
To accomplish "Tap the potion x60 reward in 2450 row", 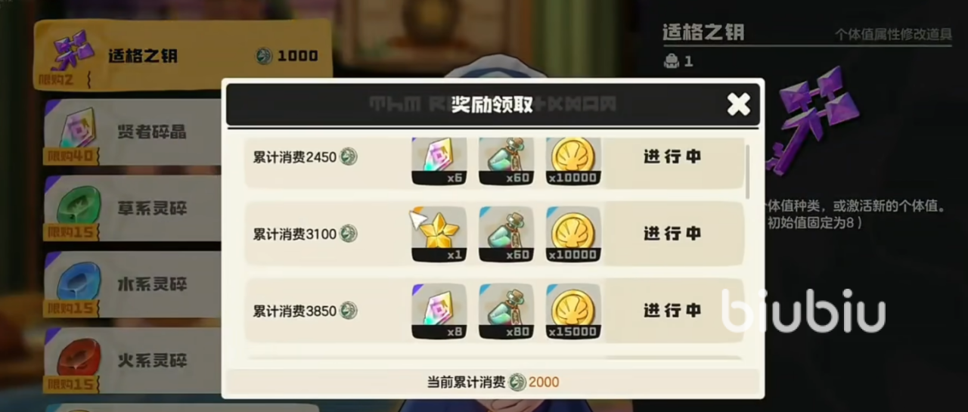I will tap(506, 160).
